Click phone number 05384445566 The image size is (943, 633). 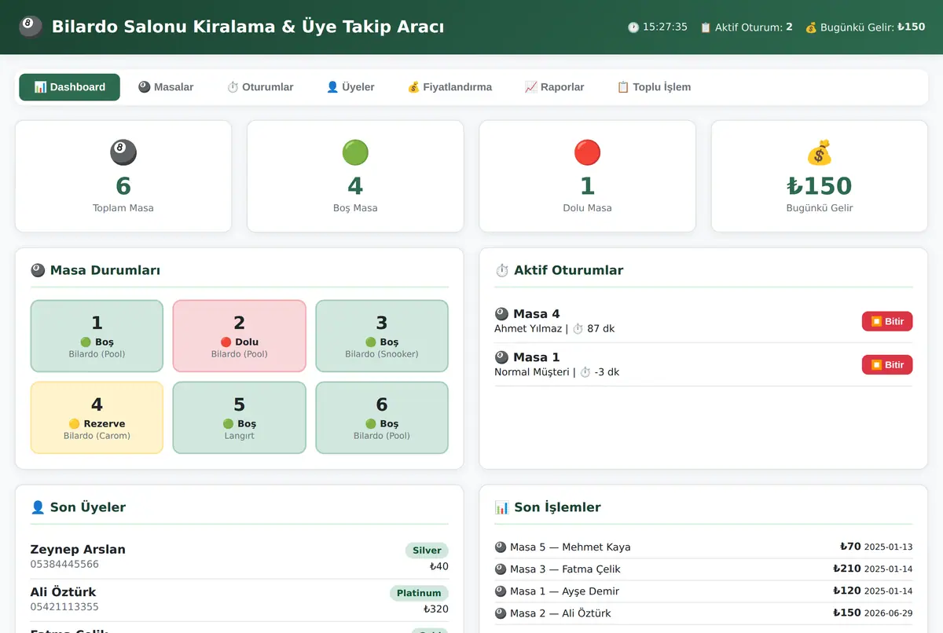(x=64, y=565)
